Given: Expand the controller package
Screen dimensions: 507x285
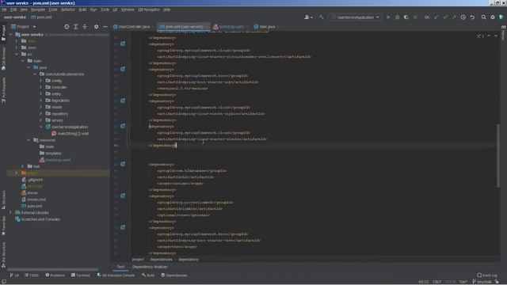Looking at the screenshot, I should point(40,87).
